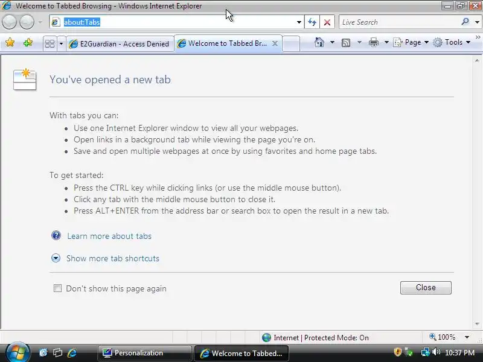This screenshot has height=362, width=483.
Task: Click the blue help question mark icon
Action: coord(56,235)
